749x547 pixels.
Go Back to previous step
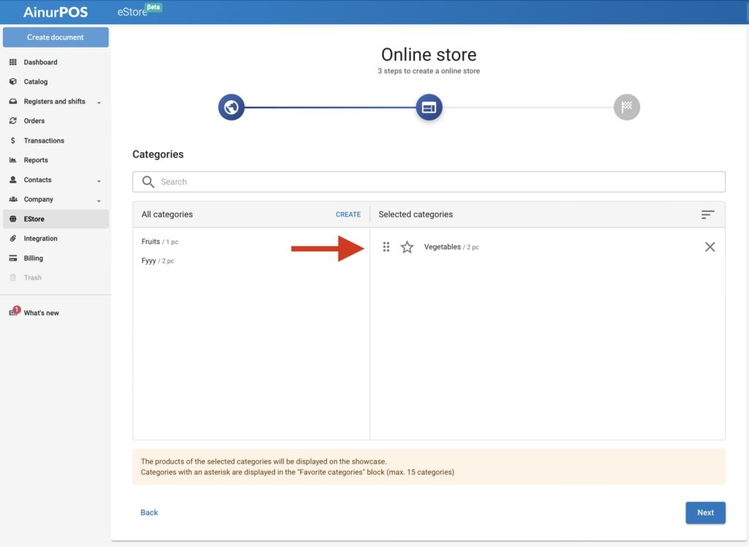149,513
